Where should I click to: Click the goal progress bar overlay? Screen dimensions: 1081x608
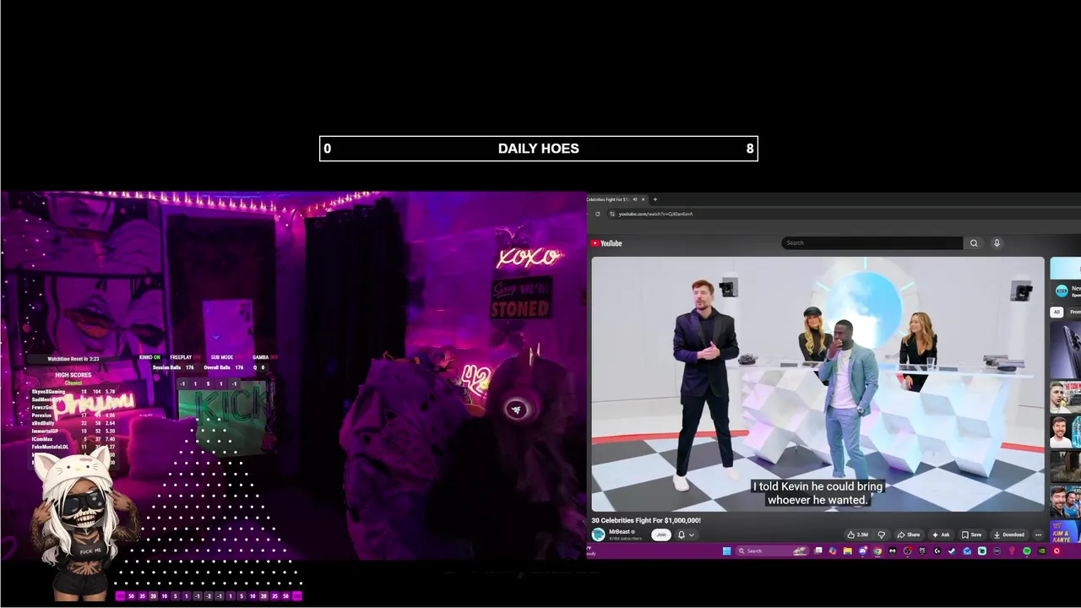coord(539,149)
